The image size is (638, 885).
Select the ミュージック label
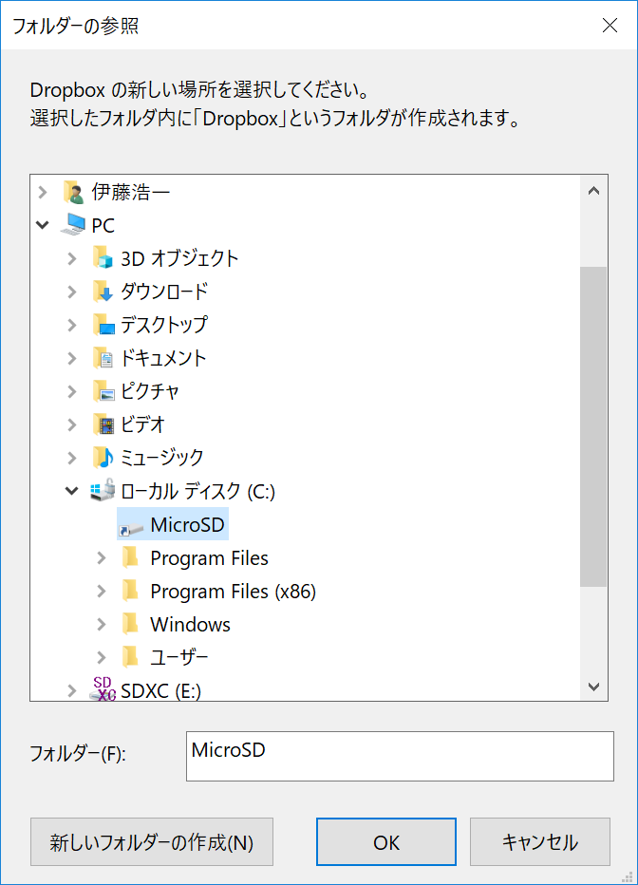point(162,458)
